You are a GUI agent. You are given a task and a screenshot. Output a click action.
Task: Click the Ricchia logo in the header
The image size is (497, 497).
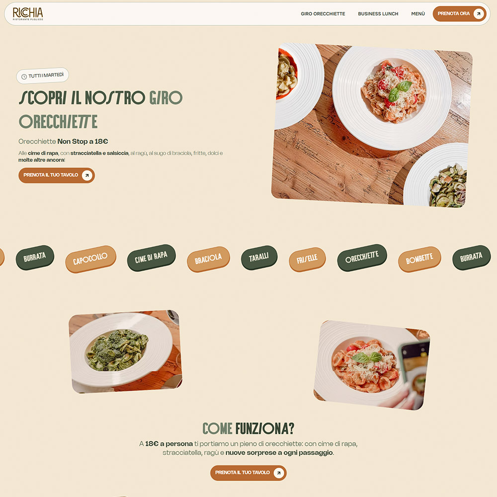[28, 13]
